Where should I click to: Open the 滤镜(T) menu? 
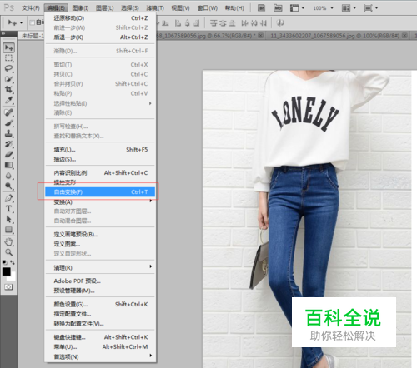tap(155, 8)
